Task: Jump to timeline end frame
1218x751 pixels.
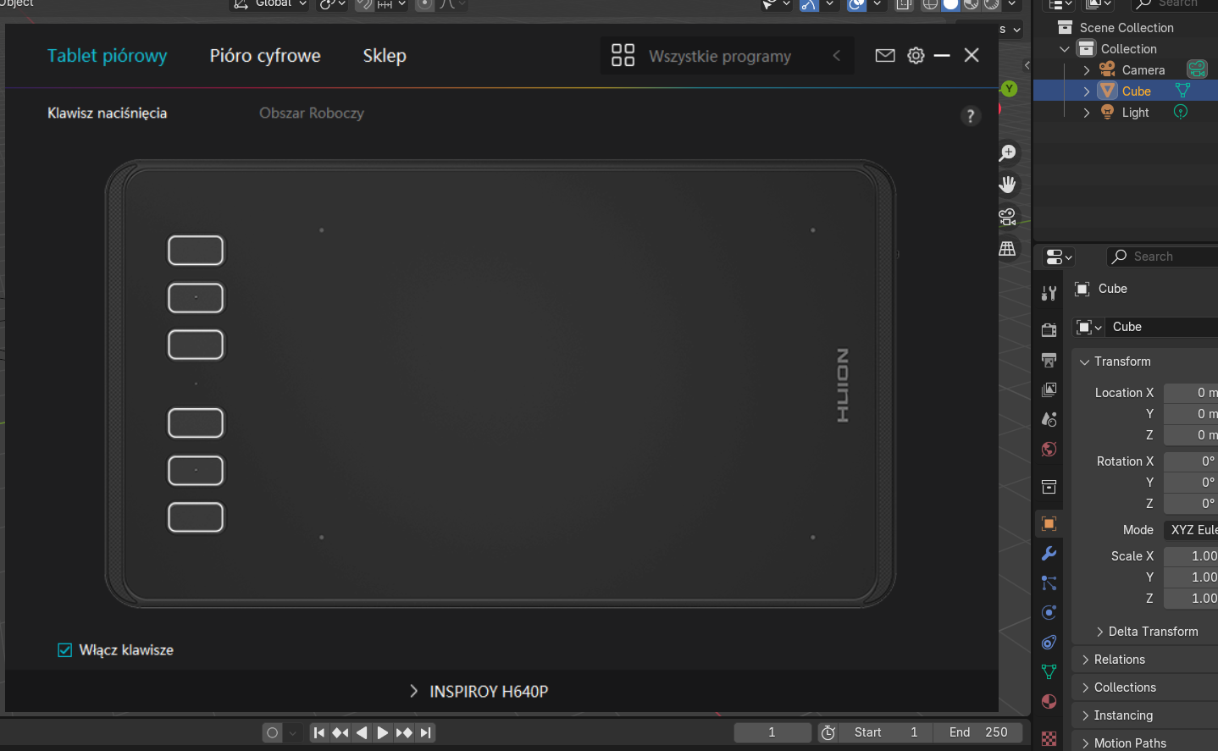Action: click(425, 733)
